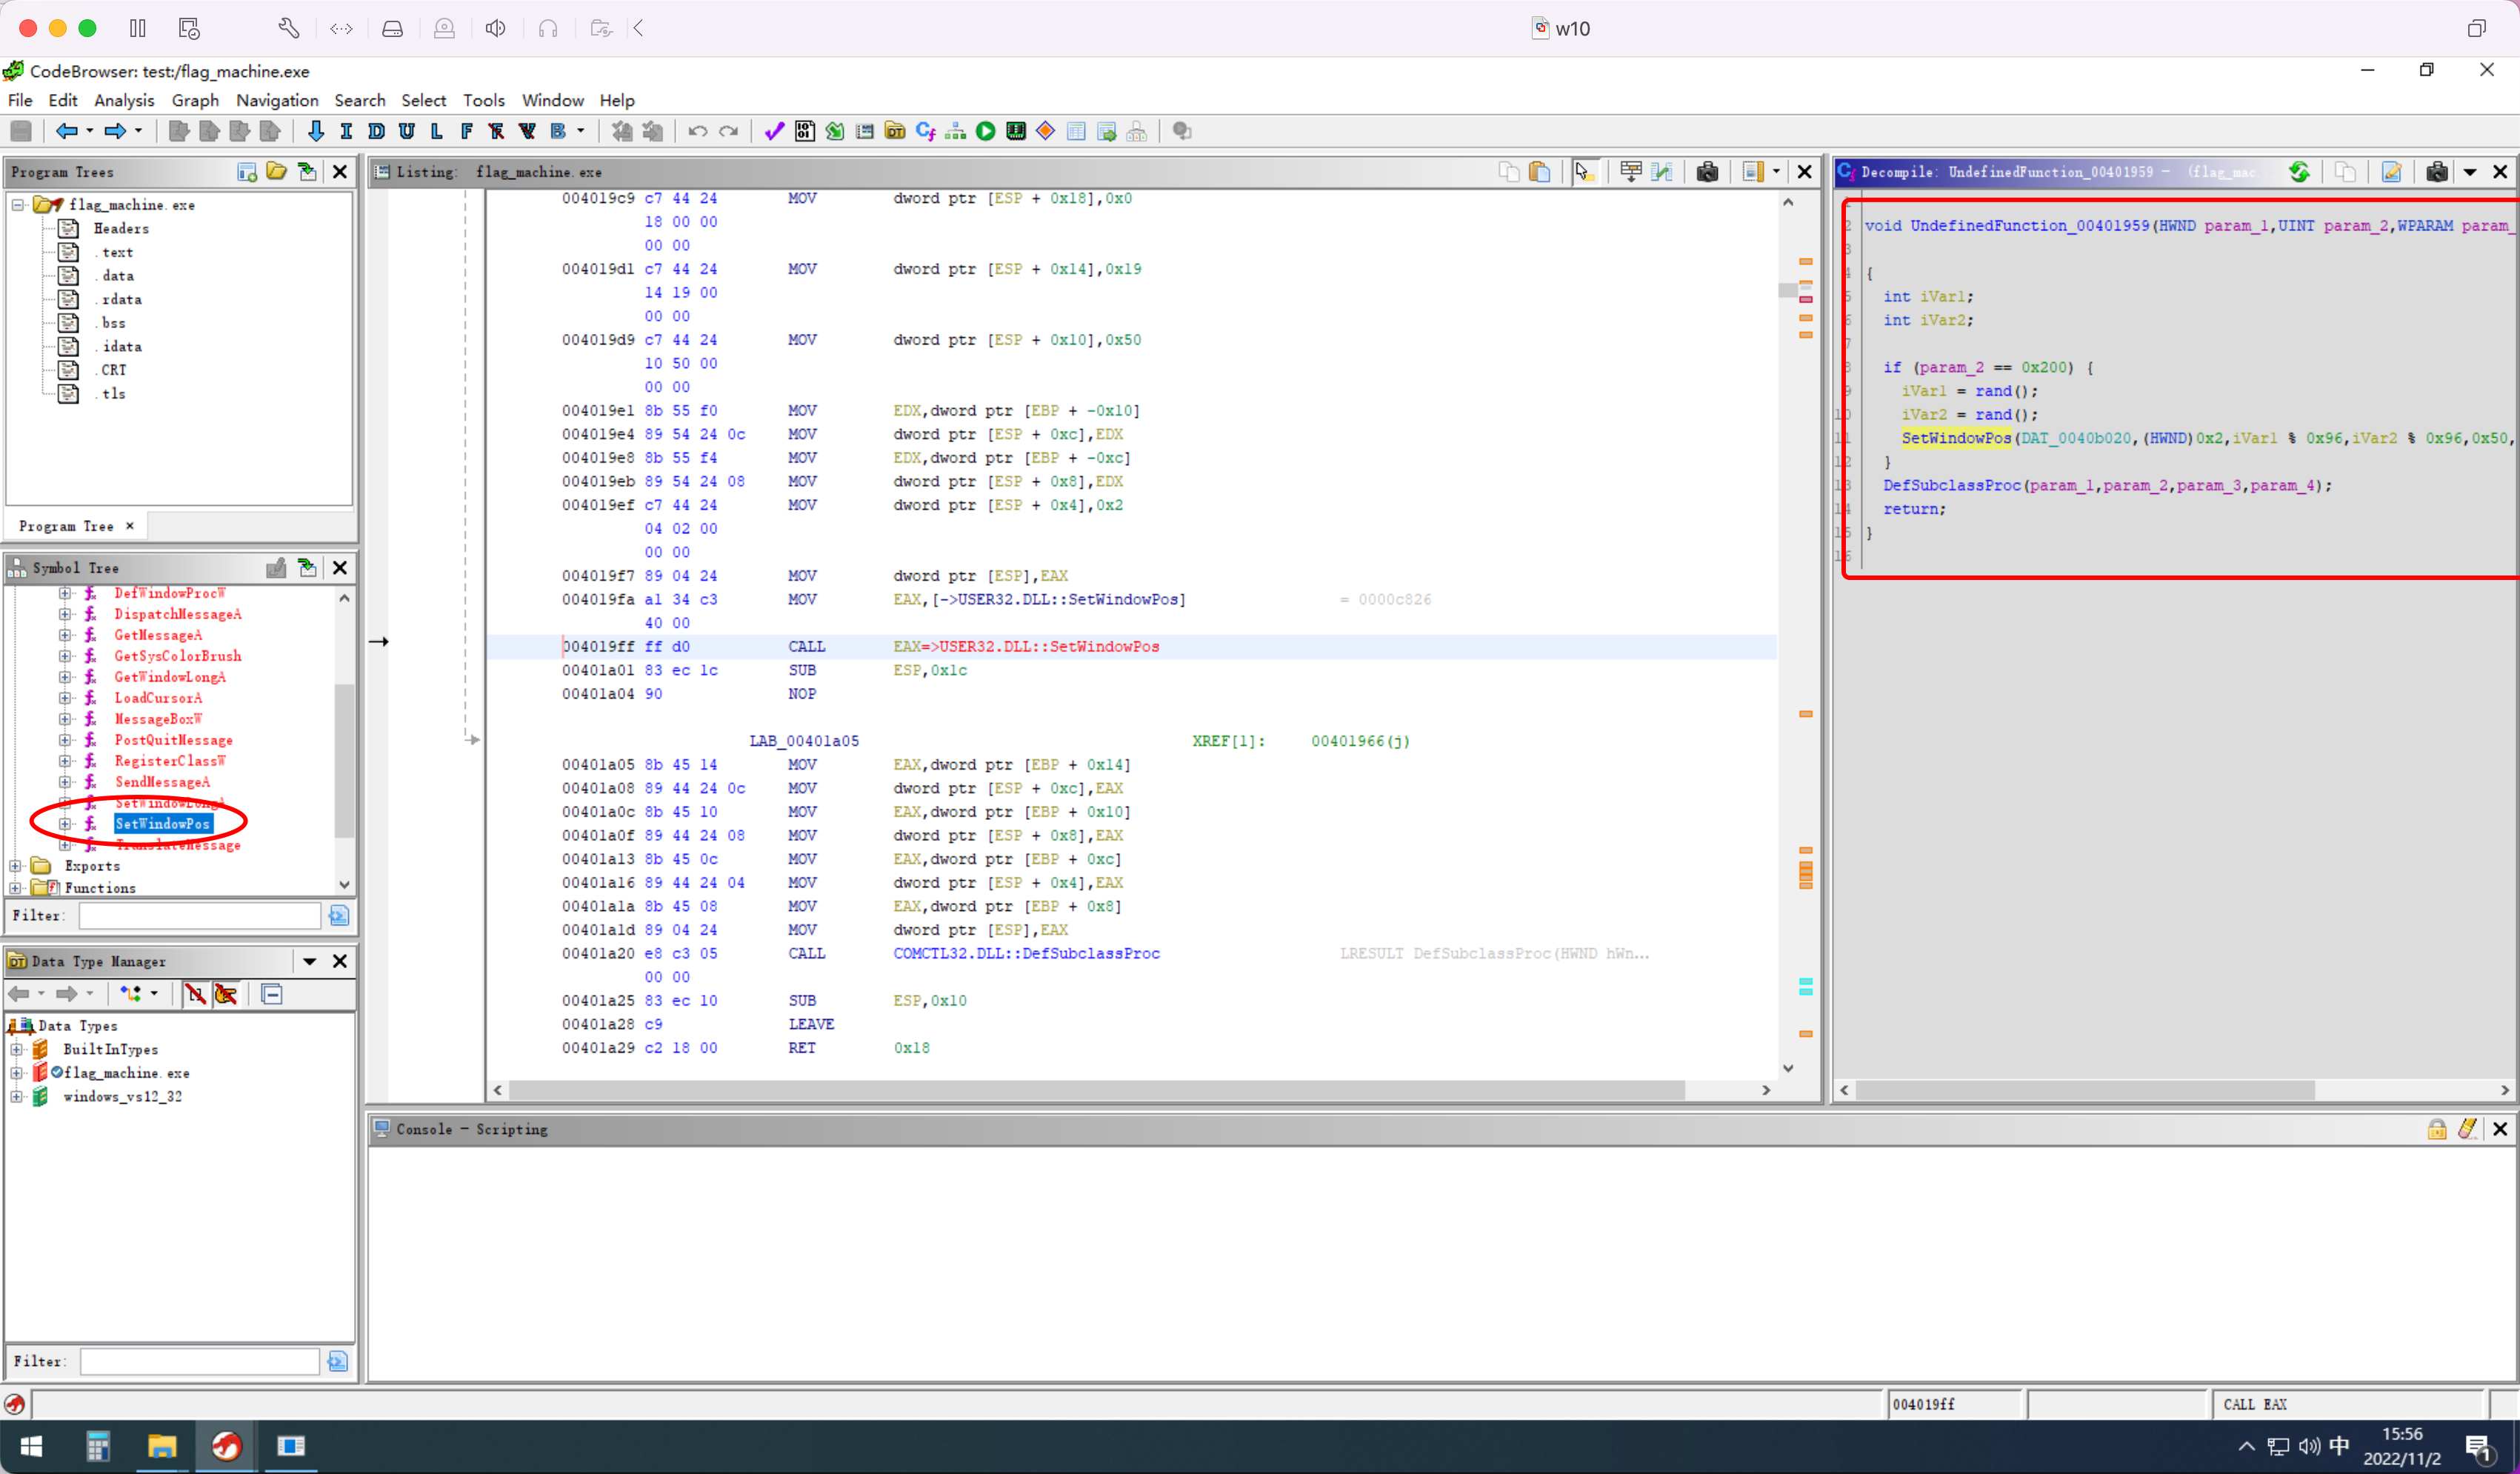This screenshot has height=1474, width=2520.
Task: Open the Decompiler Cf toolbar icon
Action: point(926,131)
